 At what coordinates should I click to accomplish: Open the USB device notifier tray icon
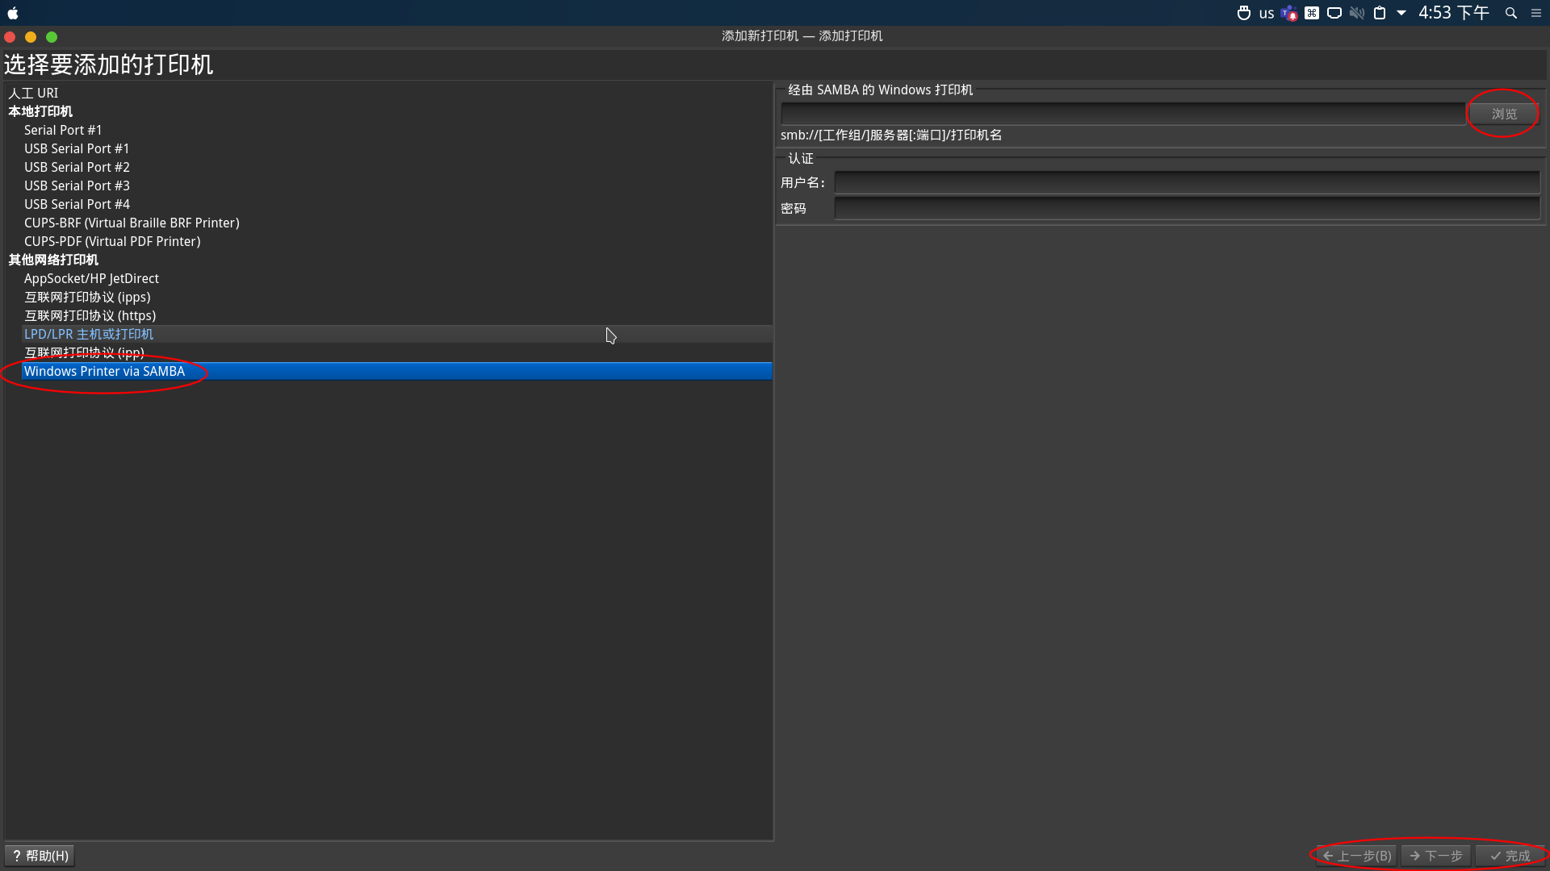coord(1243,13)
